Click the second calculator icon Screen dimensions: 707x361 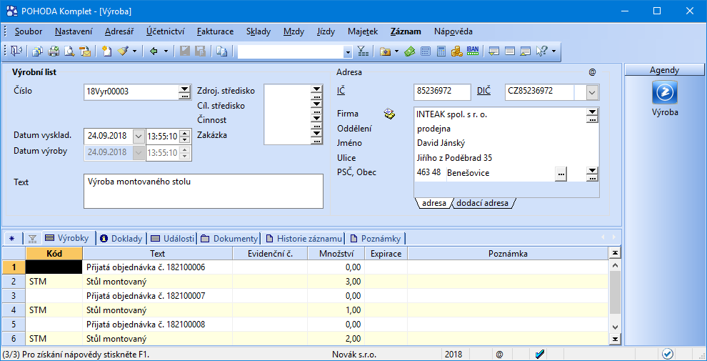[441, 51]
